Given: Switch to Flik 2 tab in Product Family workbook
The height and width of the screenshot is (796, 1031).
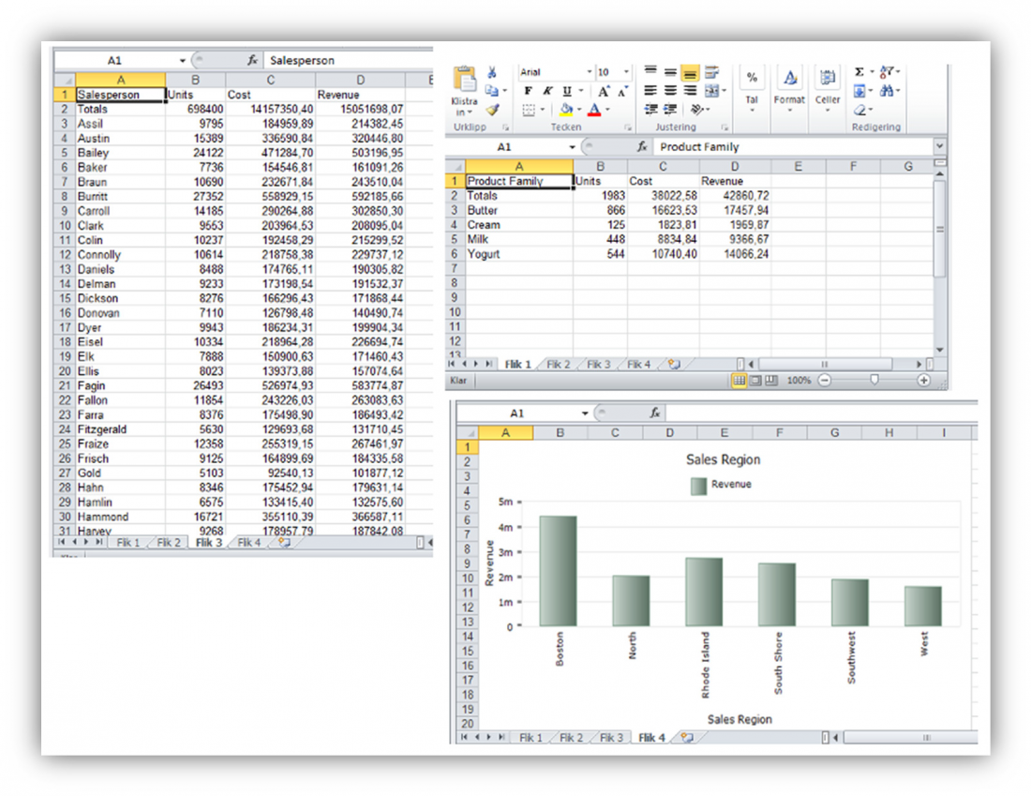Looking at the screenshot, I should tap(558, 365).
